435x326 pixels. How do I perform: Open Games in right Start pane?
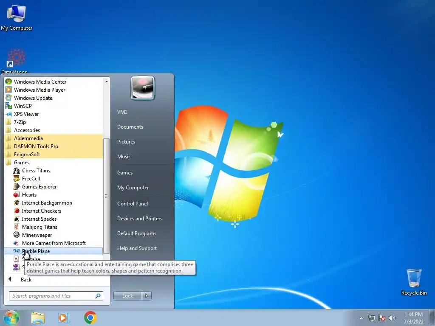125,173
